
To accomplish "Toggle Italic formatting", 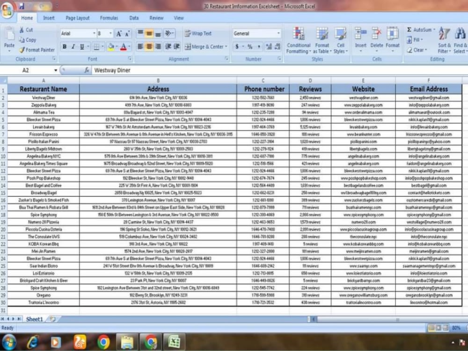I will coord(73,46).
